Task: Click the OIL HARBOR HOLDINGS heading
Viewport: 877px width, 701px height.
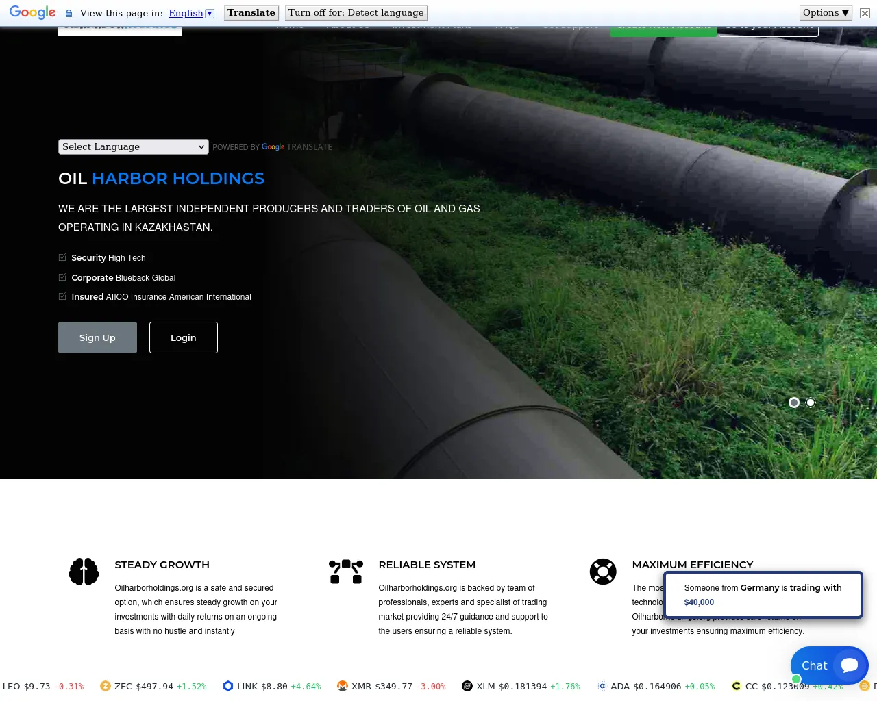Action: 161,179
